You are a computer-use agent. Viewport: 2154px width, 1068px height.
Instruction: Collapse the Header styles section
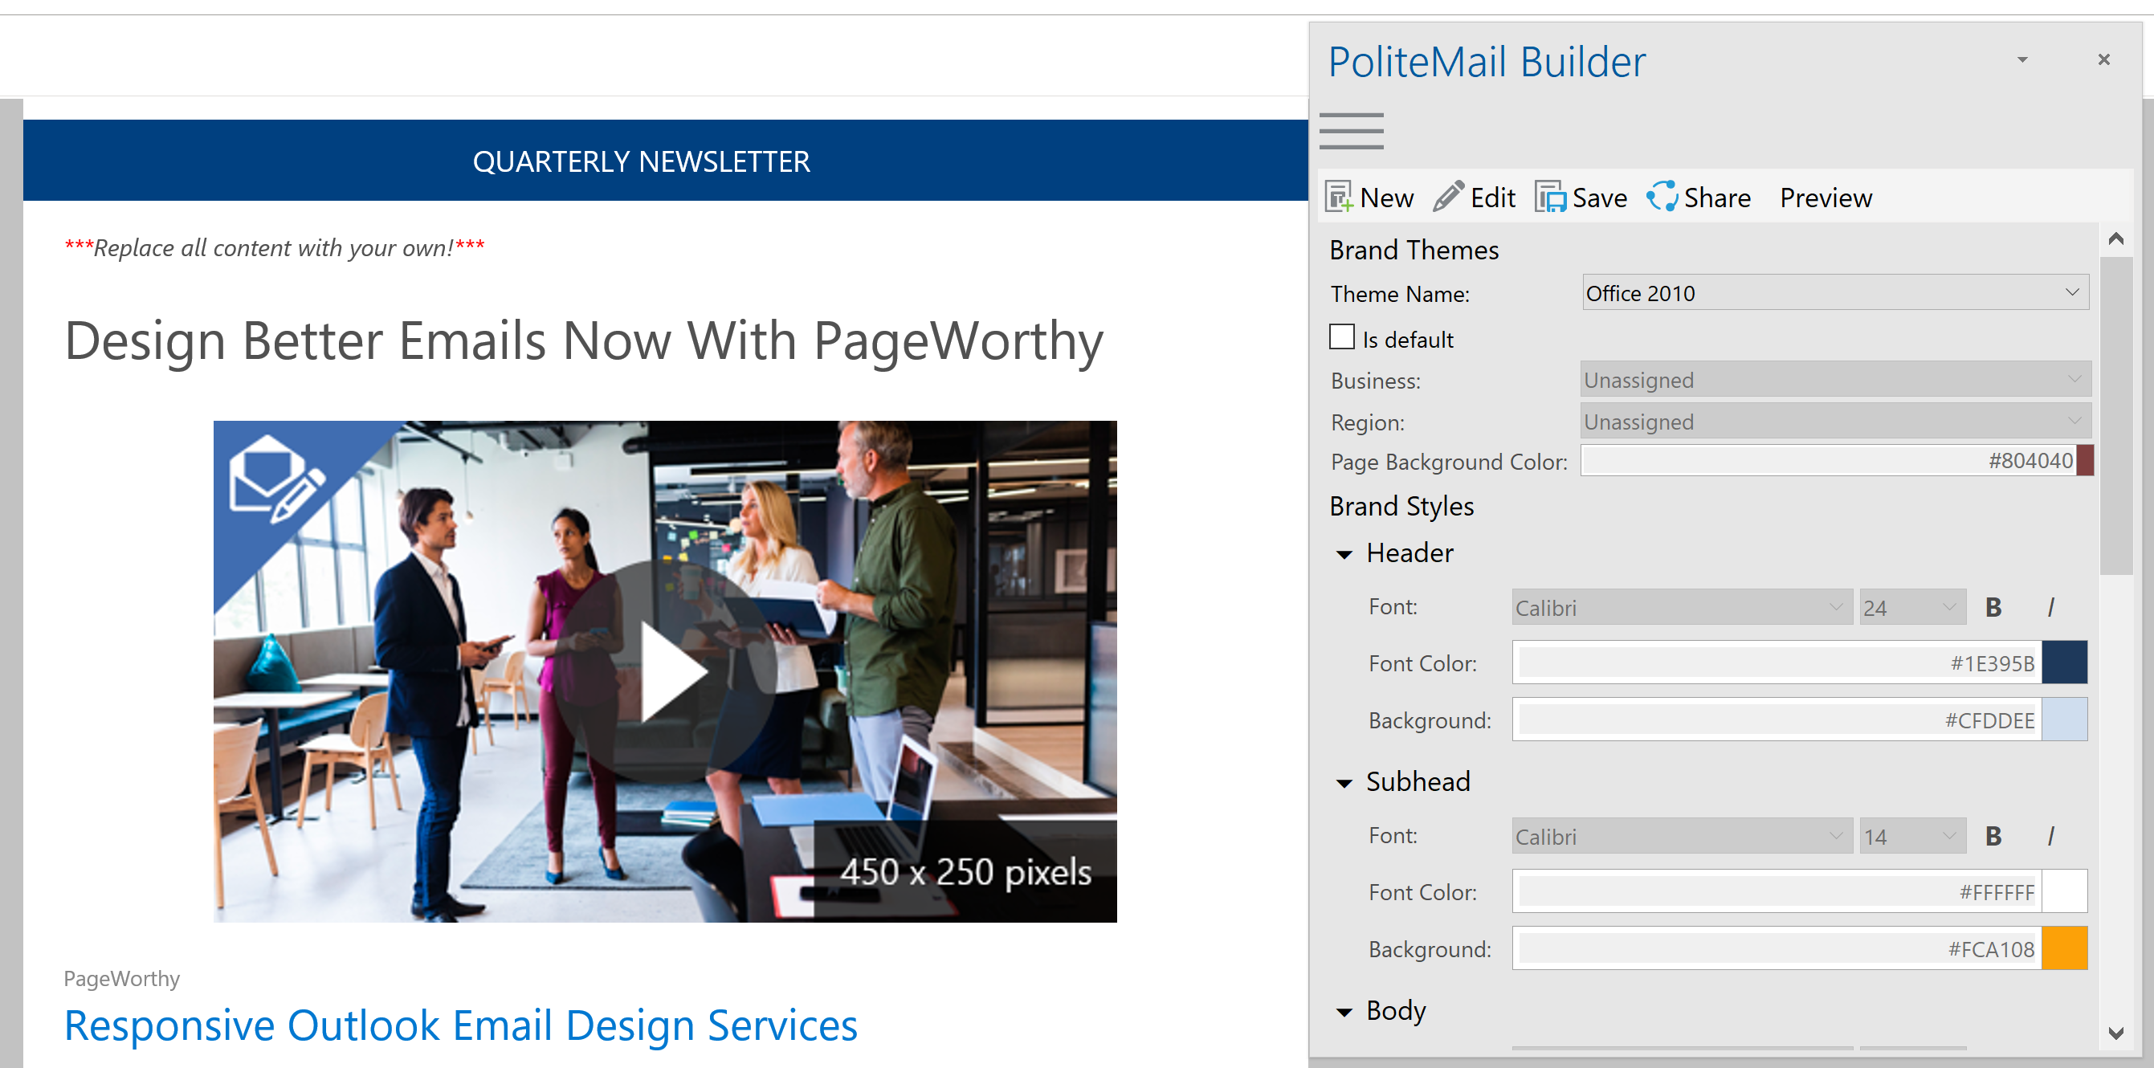pyautogui.click(x=1344, y=555)
